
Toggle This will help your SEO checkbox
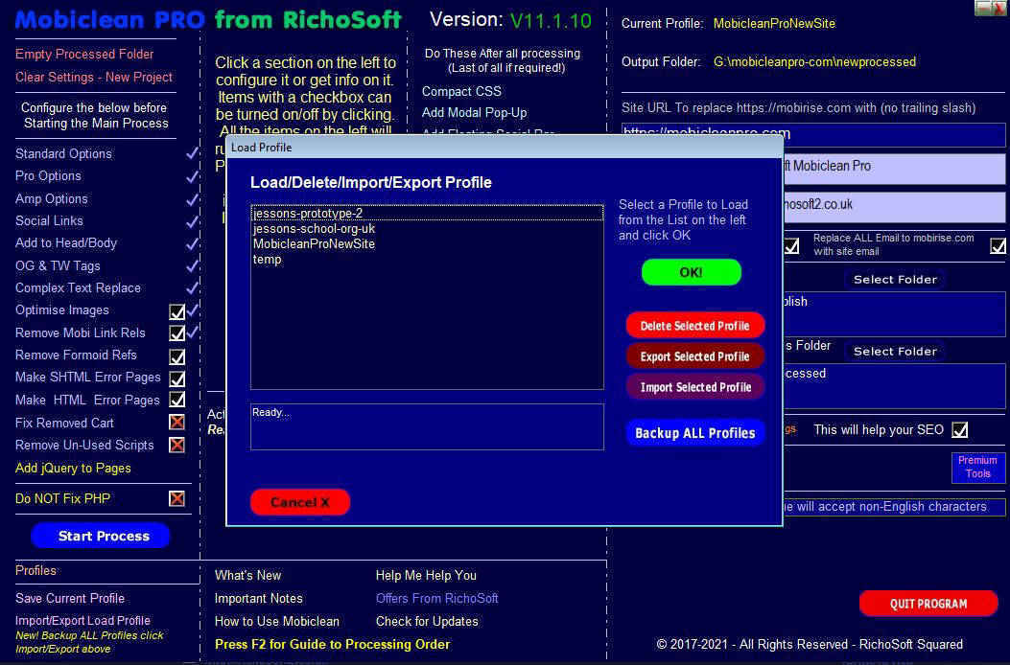960,430
